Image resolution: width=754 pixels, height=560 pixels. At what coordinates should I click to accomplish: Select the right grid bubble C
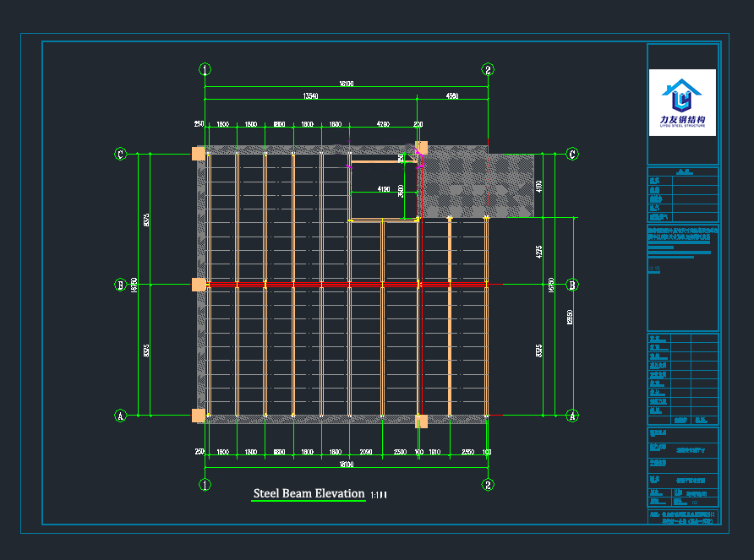pyautogui.click(x=572, y=154)
